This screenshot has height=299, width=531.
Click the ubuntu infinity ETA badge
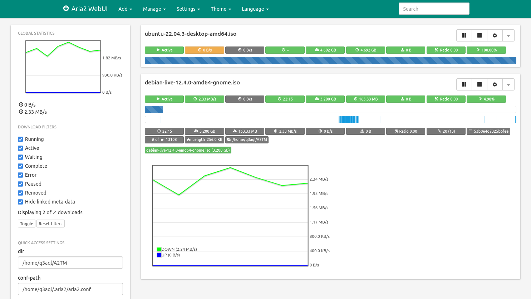coord(285,50)
